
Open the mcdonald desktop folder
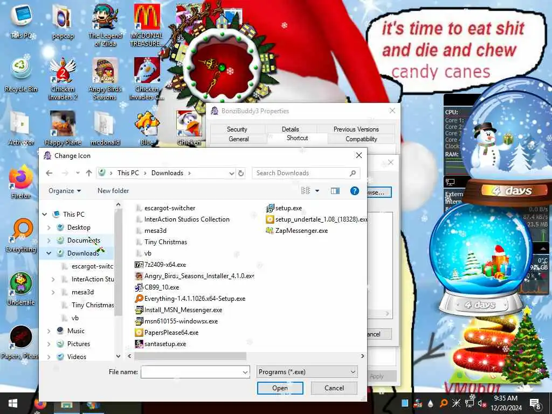[105, 128]
